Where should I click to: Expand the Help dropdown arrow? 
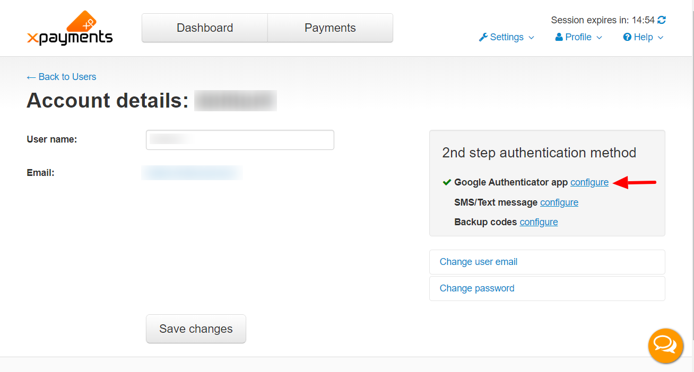pos(661,38)
